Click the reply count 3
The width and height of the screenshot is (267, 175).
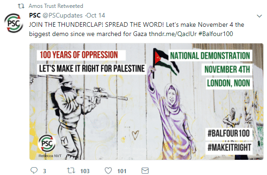[44, 171]
